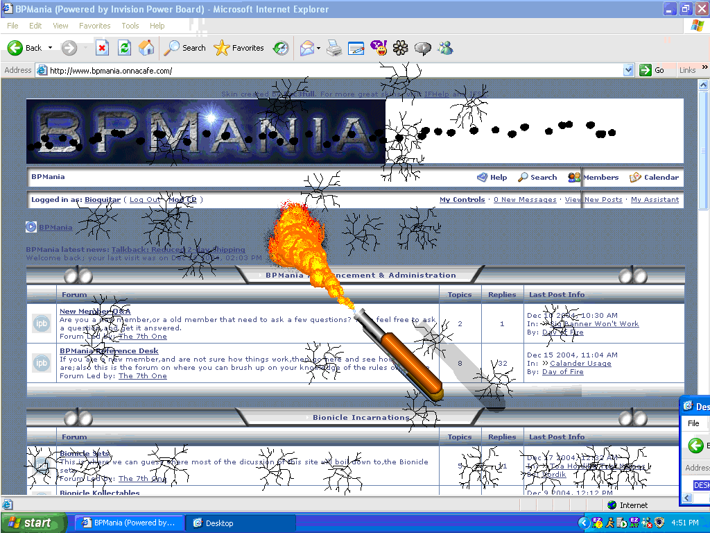Open the Bionicle Sets forum link

coord(84,453)
